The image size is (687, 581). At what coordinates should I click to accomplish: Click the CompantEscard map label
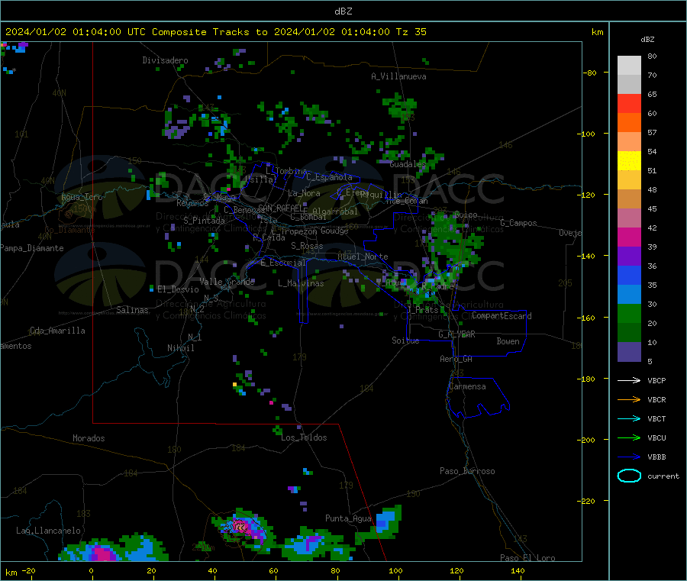pyautogui.click(x=502, y=316)
